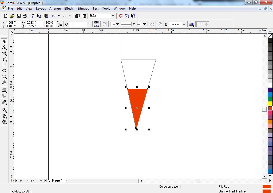Pick the no-color X swatch in palette
The image size is (273, 193).
pos(270,36)
